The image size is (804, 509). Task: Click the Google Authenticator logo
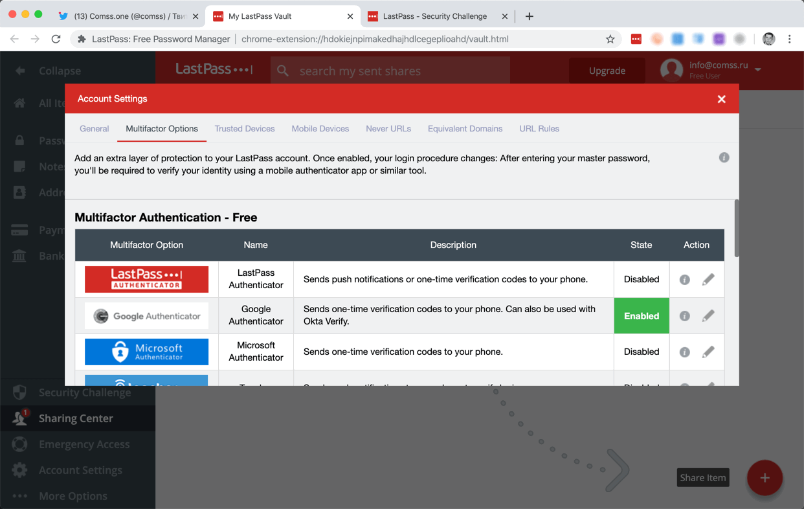(146, 316)
